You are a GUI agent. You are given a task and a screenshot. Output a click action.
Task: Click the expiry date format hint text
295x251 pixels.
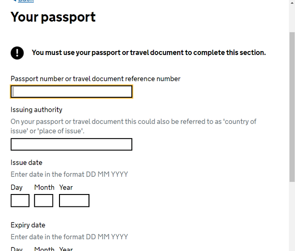pyautogui.click(x=69, y=237)
